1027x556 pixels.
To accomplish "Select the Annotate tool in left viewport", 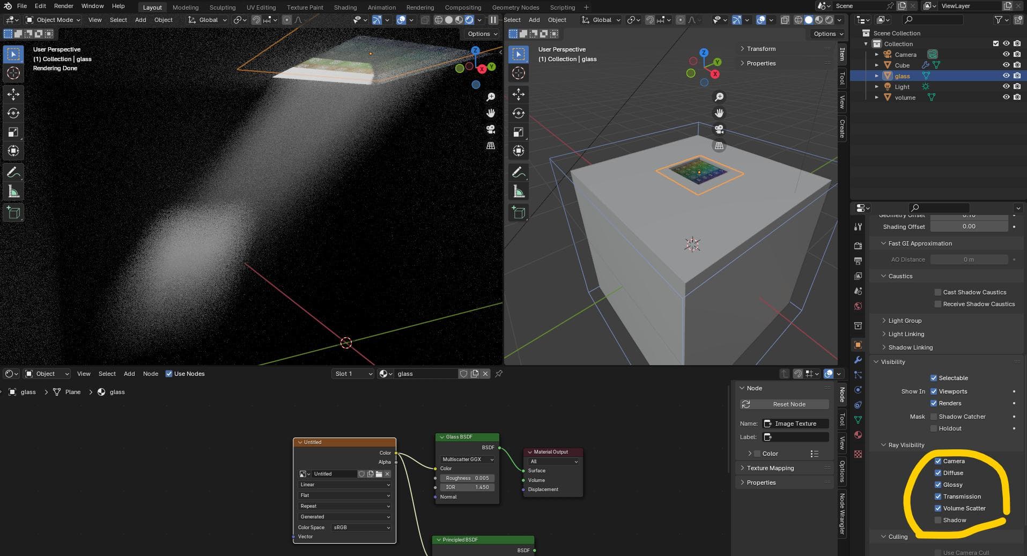I will point(13,172).
